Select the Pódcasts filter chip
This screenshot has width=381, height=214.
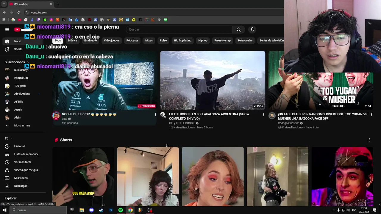tap(132, 40)
